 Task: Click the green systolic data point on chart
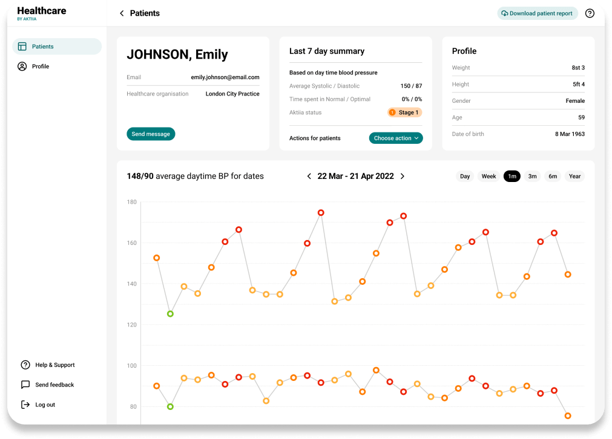170,314
